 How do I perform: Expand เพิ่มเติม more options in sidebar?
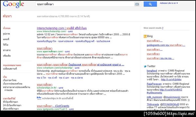[7, 56]
